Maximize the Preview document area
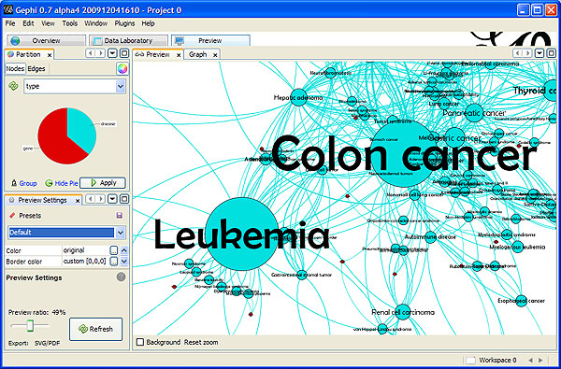 click(551, 53)
